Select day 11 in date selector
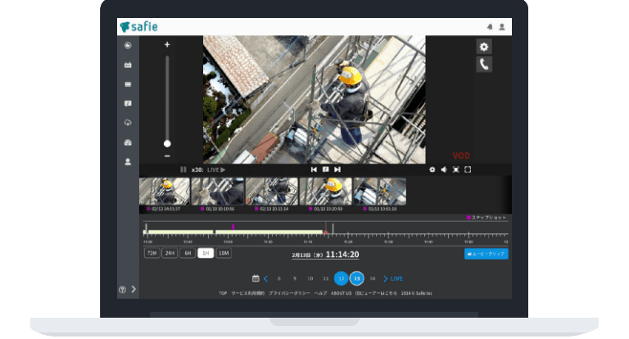The image size is (629, 339). pos(326,278)
